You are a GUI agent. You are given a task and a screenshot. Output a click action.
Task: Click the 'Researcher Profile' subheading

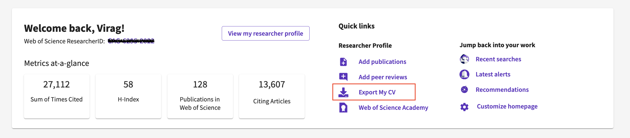365,45
